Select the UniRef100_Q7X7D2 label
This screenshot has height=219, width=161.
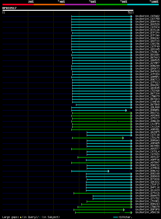point(147,199)
